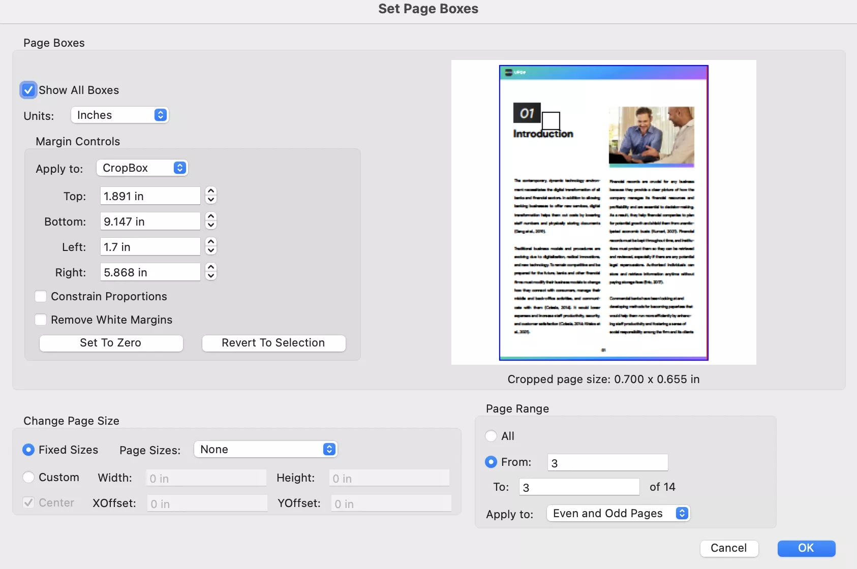Confirm changes with the OK button
Screen dimensions: 857x569
(x=806, y=548)
